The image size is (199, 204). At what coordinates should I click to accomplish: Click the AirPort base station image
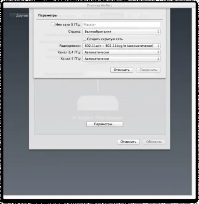tap(98, 103)
